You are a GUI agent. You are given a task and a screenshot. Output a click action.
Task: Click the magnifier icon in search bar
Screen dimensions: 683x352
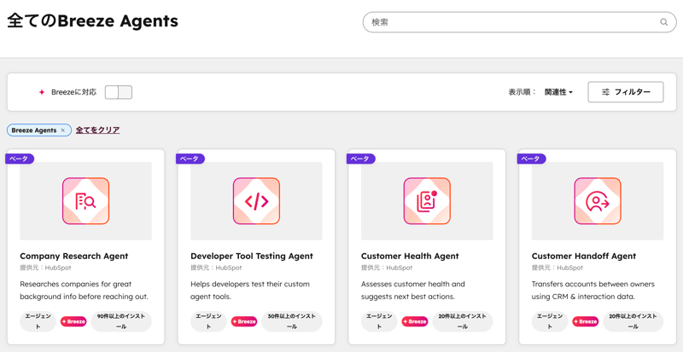(664, 22)
